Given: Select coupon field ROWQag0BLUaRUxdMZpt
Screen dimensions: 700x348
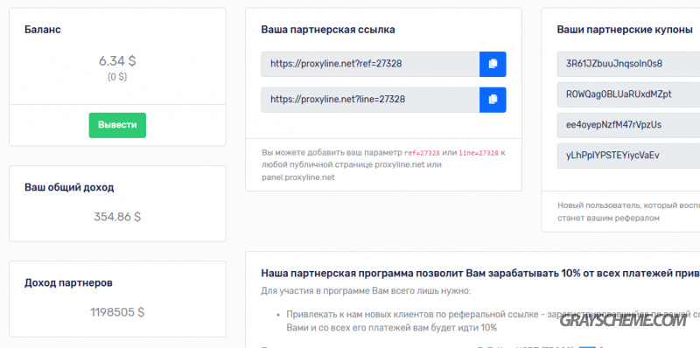Looking at the screenshot, I should coord(628,94).
